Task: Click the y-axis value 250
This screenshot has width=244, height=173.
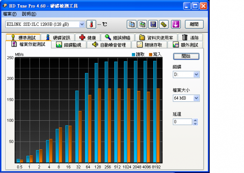Action: (x=10, y=58)
